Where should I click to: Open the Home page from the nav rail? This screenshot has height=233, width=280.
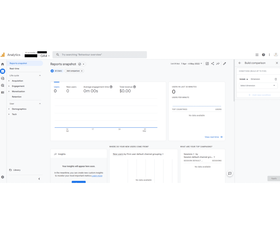(2, 64)
